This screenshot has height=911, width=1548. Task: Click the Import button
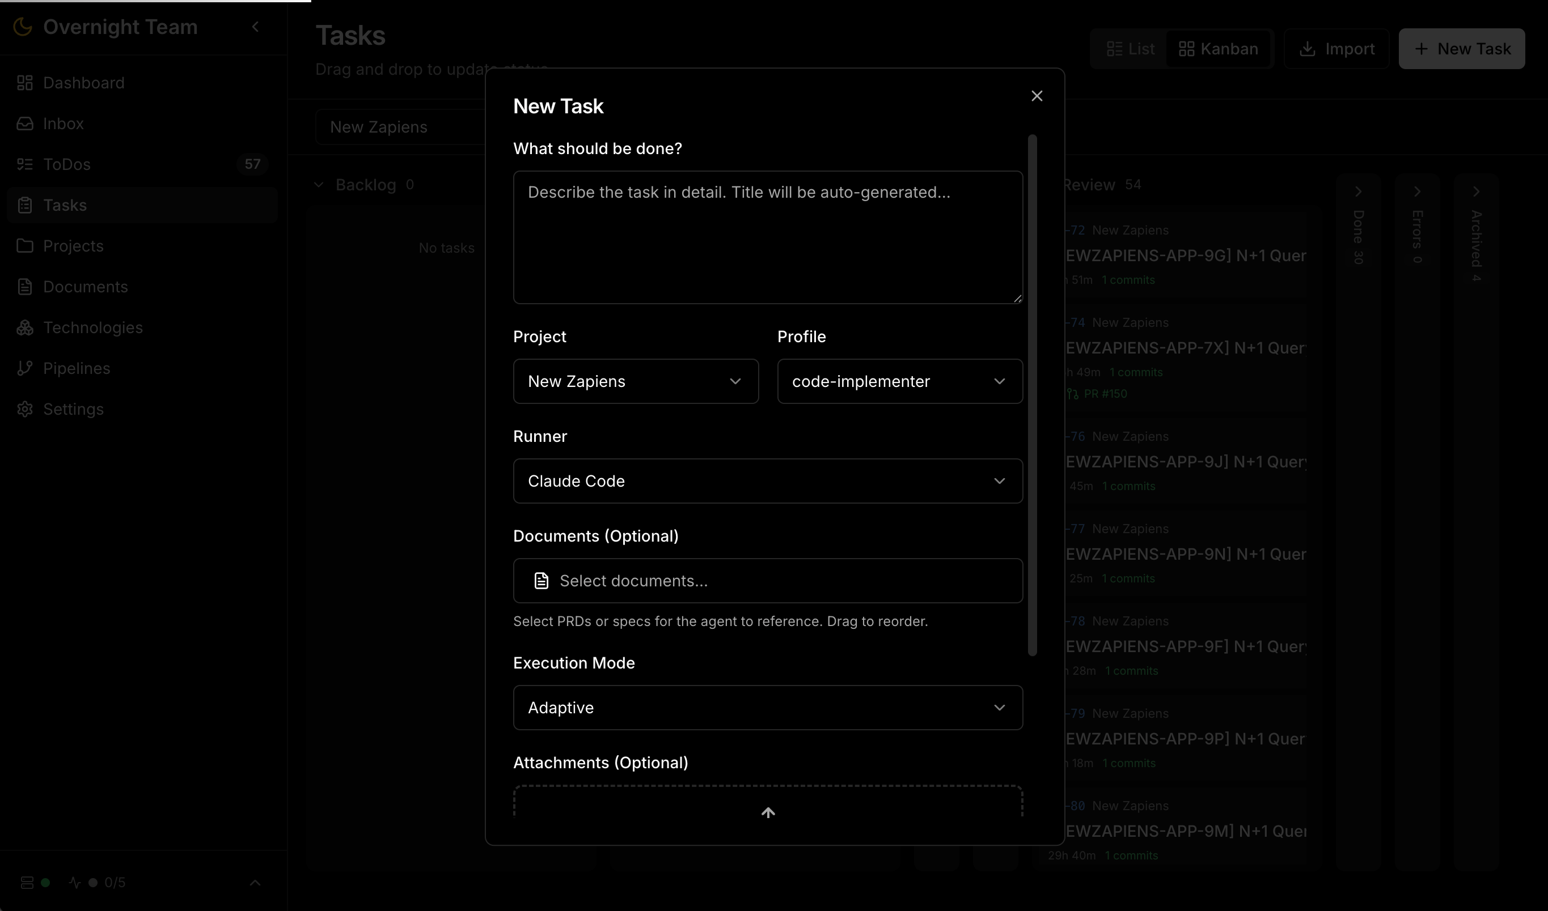[x=1336, y=49]
